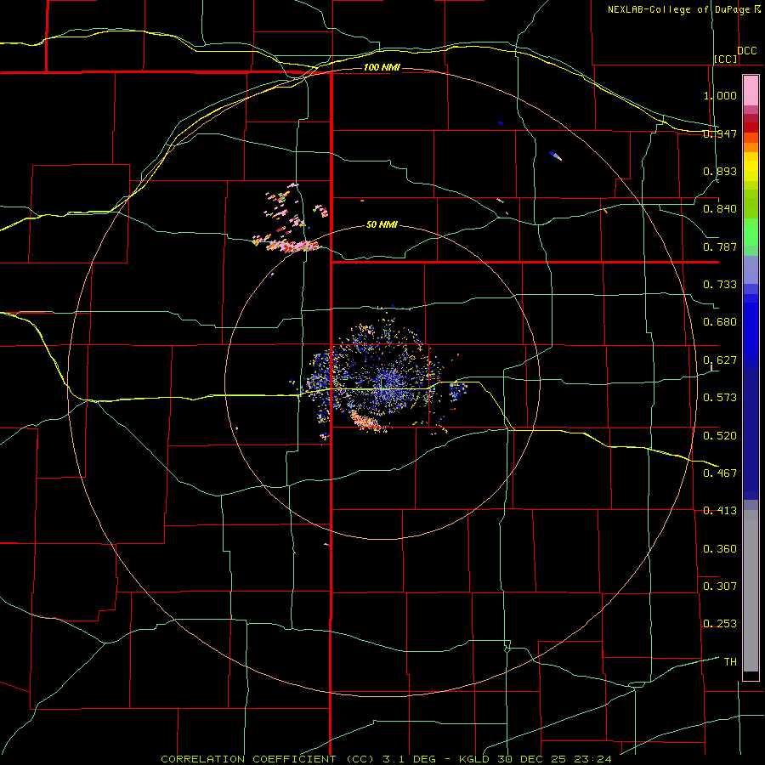Select the 0.787 scale value
Image resolution: width=765 pixels, height=765 pixels.
pos(720,246)
